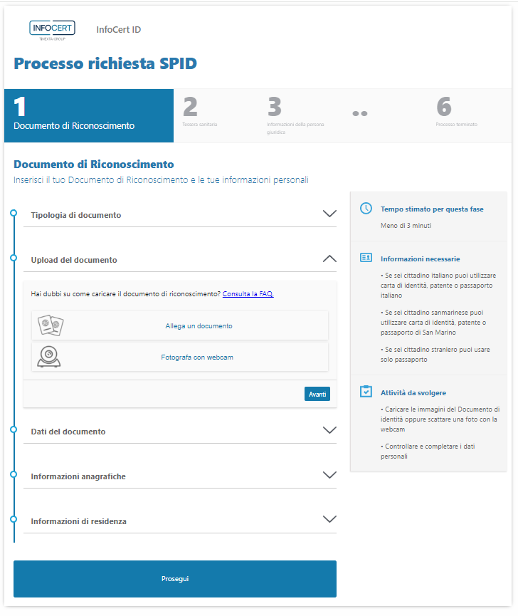The height and width of the screenshot is (616, 518).
Task: Expand the Informazioni di residenza section
Action: 329,520
